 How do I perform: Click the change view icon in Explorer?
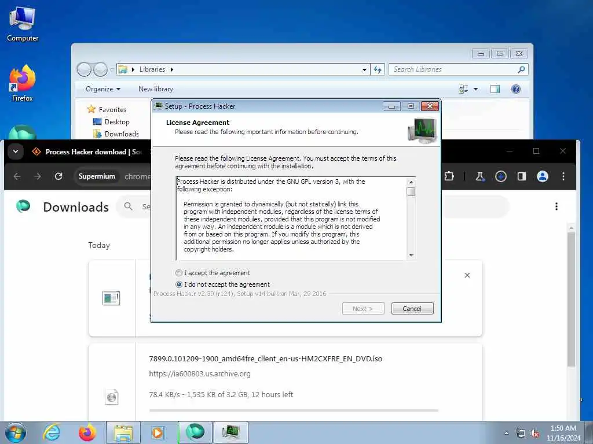click(x=463, y=89)
